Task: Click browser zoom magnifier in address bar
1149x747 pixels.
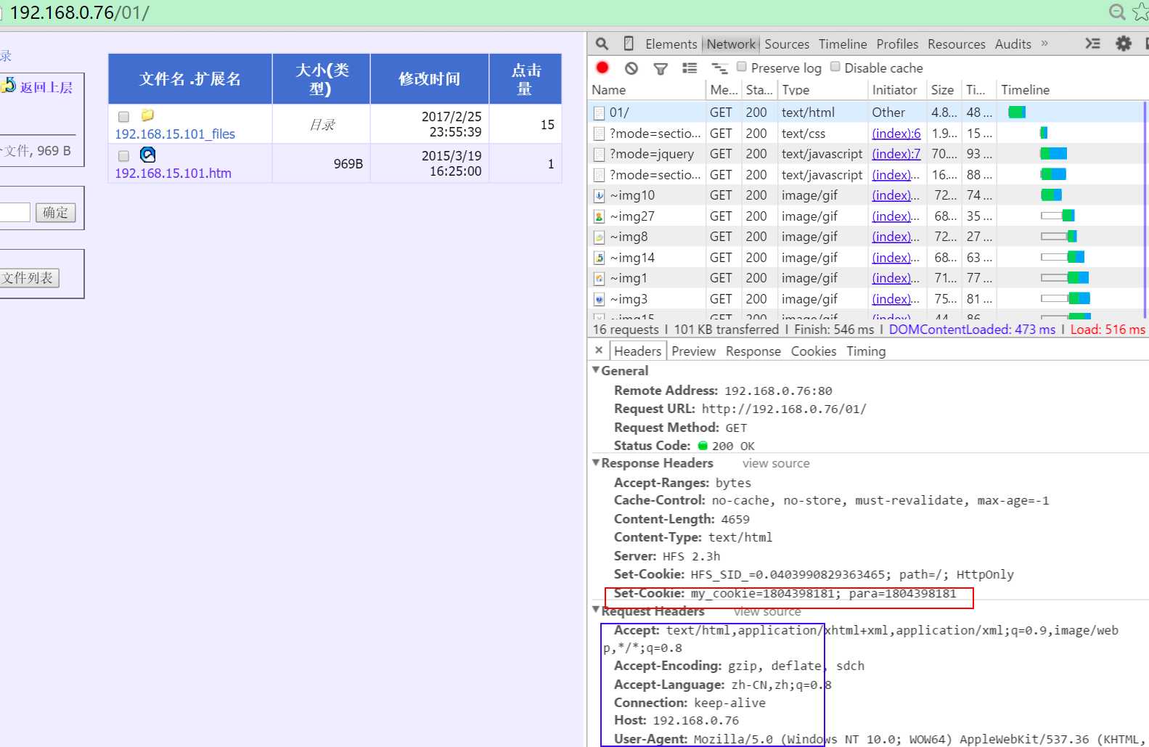Action: pyautogui.click(x=1118, y=12)
